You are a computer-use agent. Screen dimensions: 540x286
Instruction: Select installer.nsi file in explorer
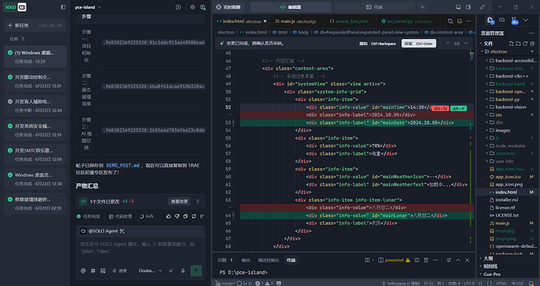506,200
